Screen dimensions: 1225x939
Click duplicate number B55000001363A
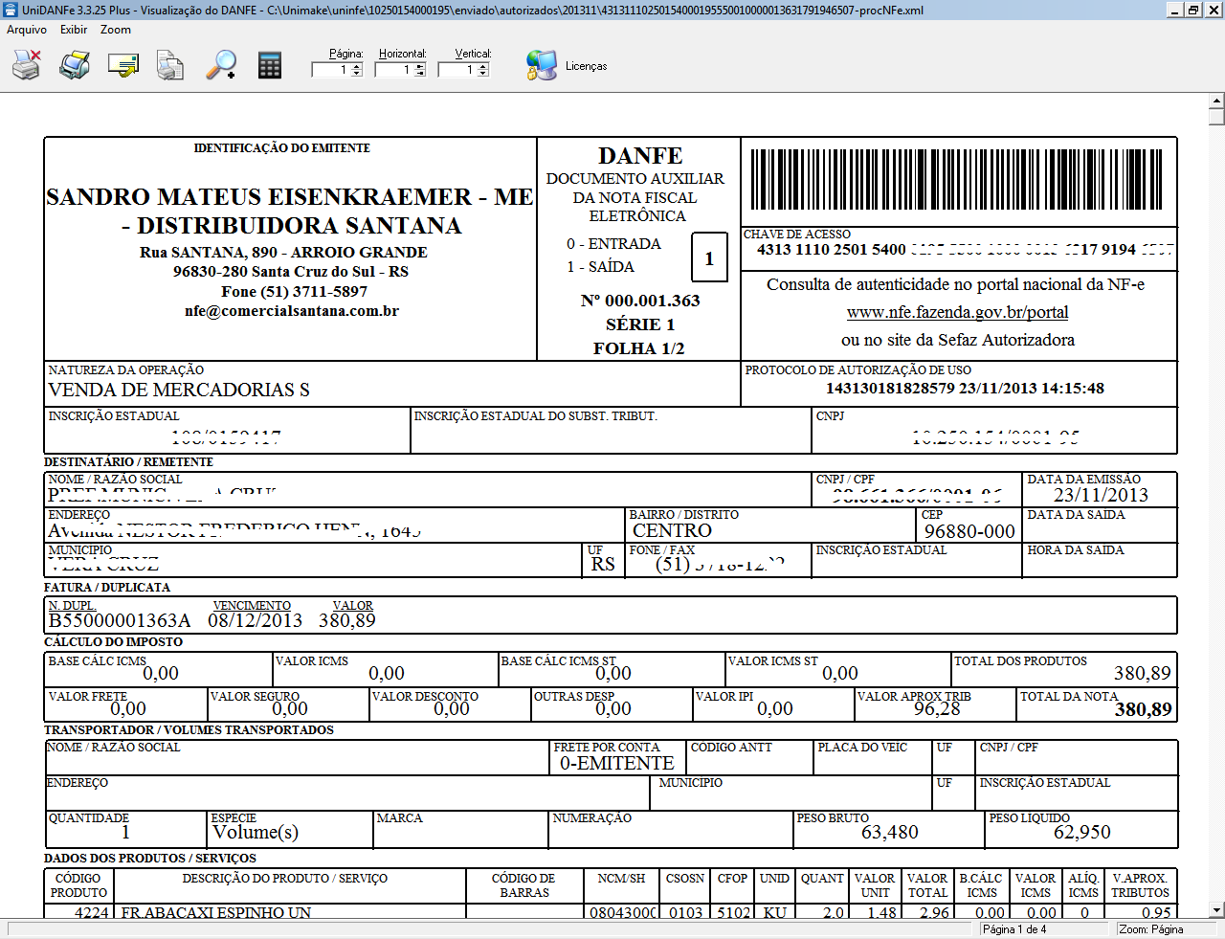[x=120, y=620]
